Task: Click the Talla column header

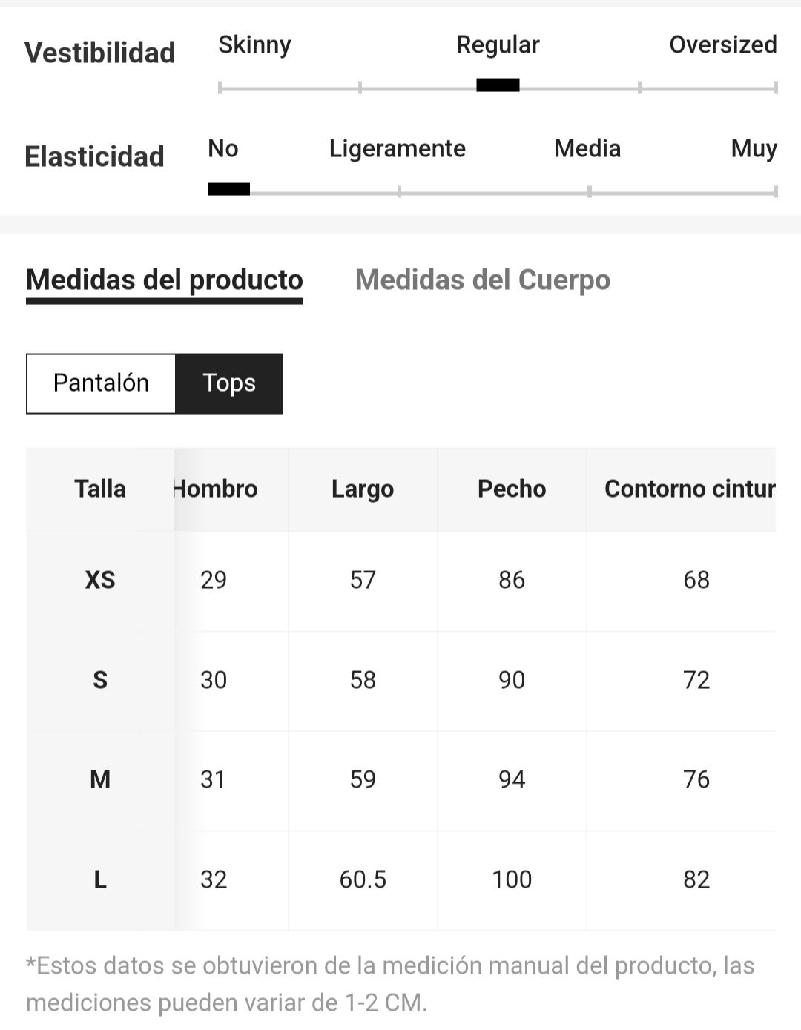Action: click(100, 489)
